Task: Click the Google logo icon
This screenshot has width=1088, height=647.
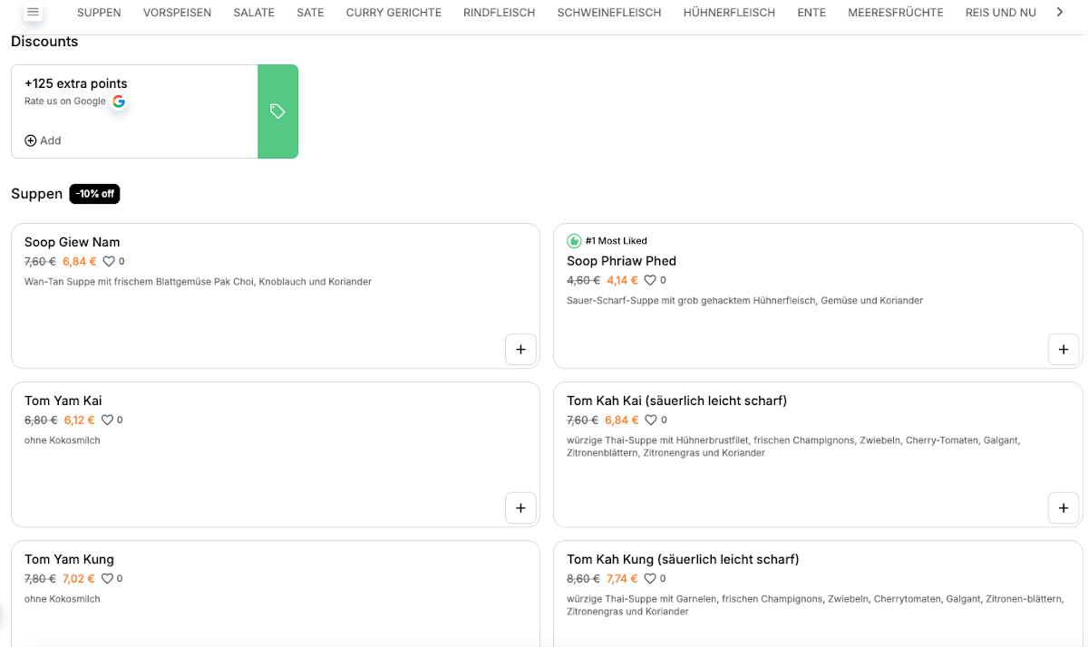Action: [x=119, y=101]
